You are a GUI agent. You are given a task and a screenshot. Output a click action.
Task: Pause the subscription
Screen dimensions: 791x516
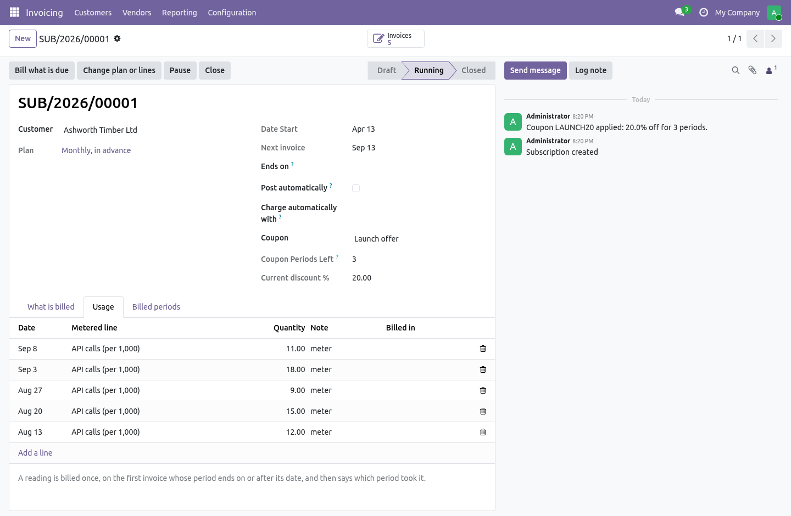180,70
